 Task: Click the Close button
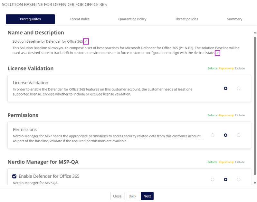(117, 196)
